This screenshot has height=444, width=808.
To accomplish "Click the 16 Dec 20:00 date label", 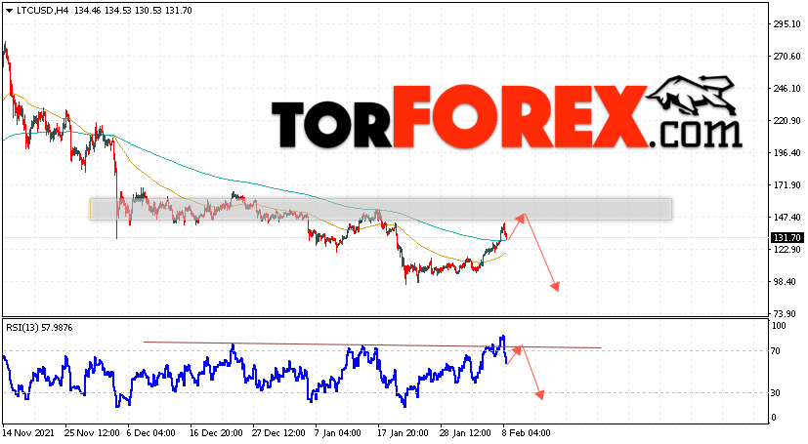I will pyautogui.click(x=215, y=433).
